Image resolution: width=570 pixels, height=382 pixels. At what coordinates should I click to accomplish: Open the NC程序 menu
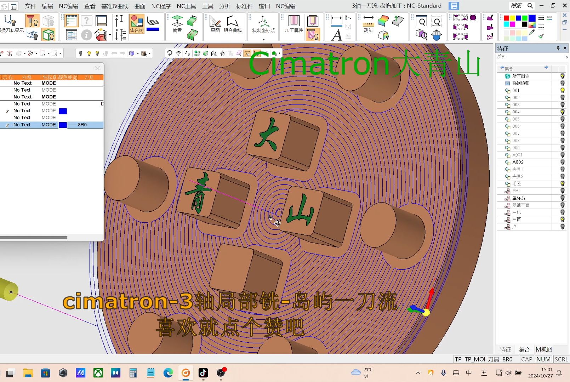pos(161,6)
